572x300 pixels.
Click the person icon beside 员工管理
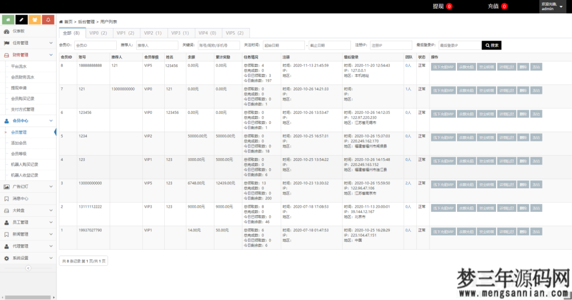pos(7,222)
